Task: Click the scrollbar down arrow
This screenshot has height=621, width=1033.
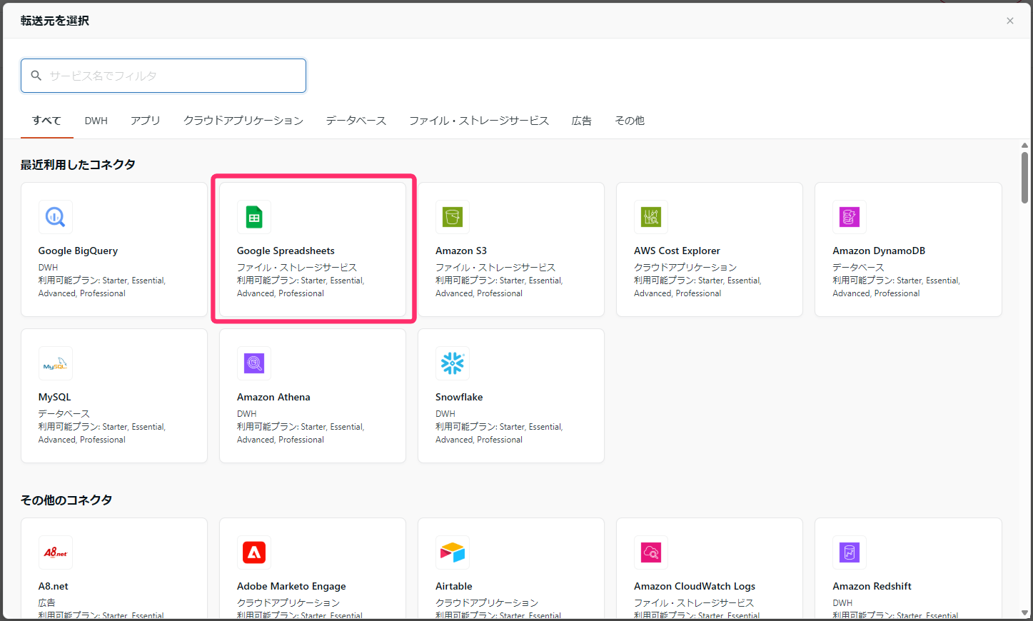Action: 1025,613
